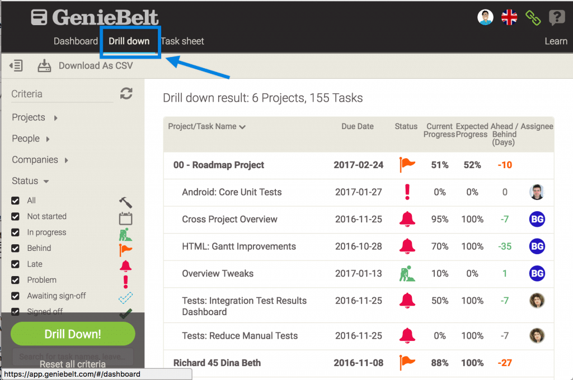Open the Android: Core Unit Tests task

pos(232,192)
